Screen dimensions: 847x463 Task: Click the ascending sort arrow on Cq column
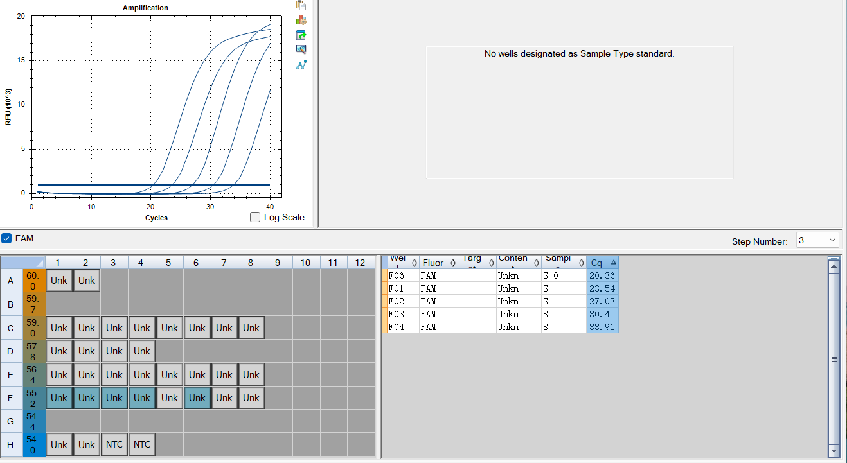pos(614,263)
